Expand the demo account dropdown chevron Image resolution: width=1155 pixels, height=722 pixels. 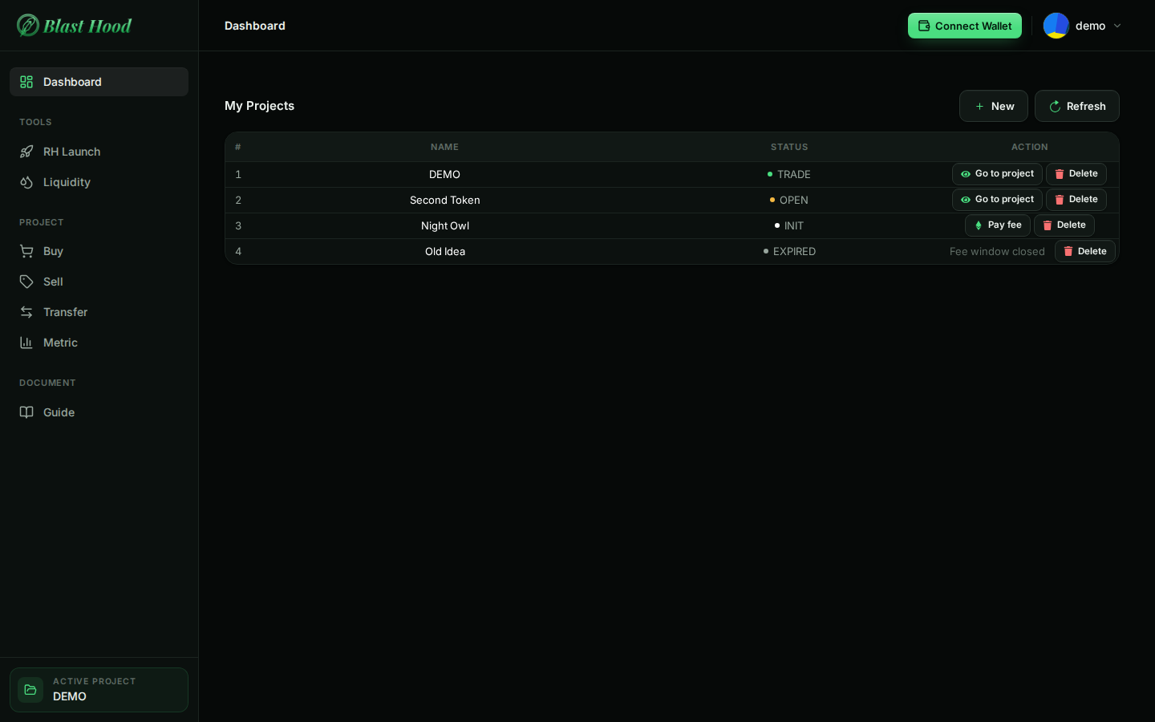1117,26
